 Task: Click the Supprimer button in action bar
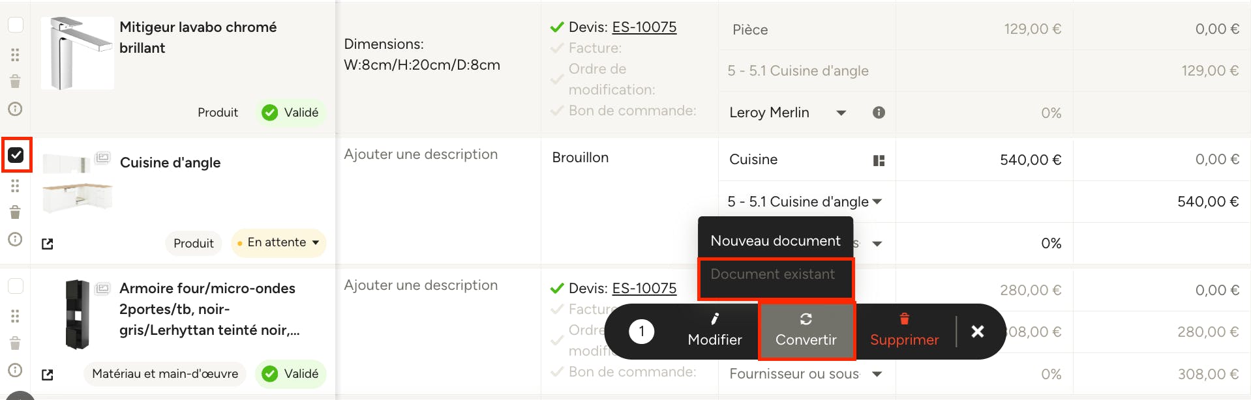click(x=905, y=331)
